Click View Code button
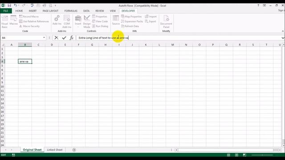This screenshot has width=285, height=160. coord(100,21)
